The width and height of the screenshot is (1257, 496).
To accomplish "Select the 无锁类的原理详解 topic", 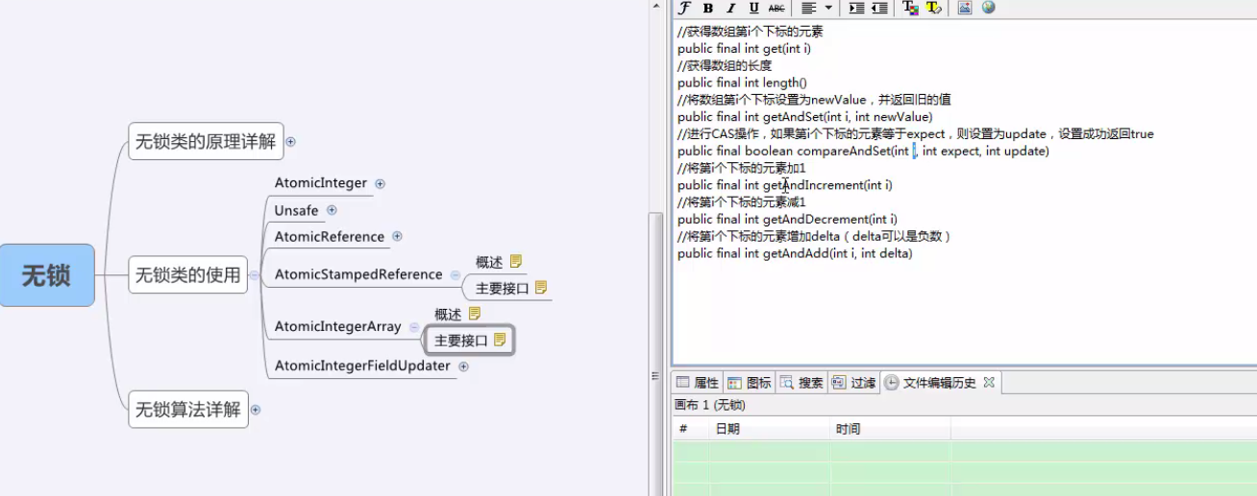I will pos(206,141).
